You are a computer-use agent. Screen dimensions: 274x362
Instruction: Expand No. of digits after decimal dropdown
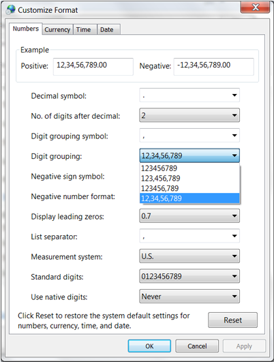click(x=189, y=115)
